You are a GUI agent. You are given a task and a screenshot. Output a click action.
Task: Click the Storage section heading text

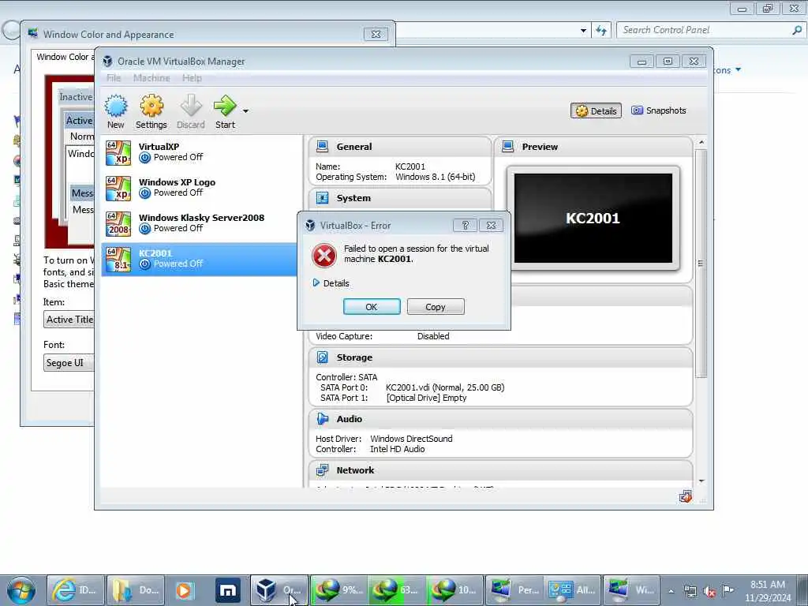pyautogui.click(x=354, y=357)
